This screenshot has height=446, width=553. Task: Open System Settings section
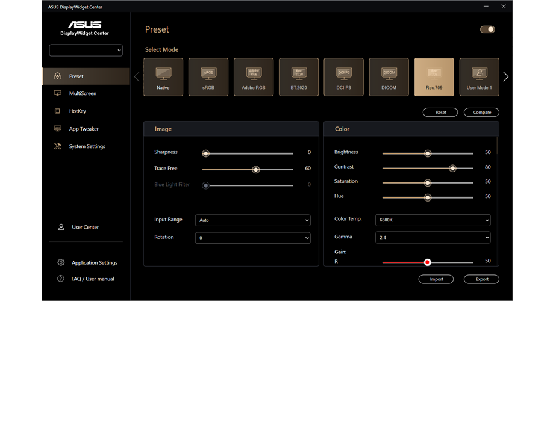(86, 146)
